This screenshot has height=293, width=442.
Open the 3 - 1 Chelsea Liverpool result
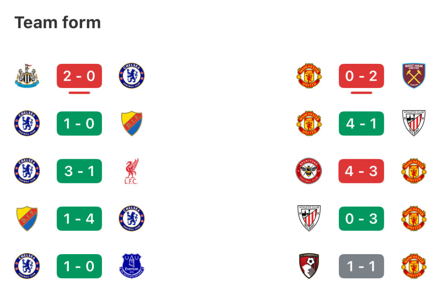pyautogui.click(x=79, y=171)
